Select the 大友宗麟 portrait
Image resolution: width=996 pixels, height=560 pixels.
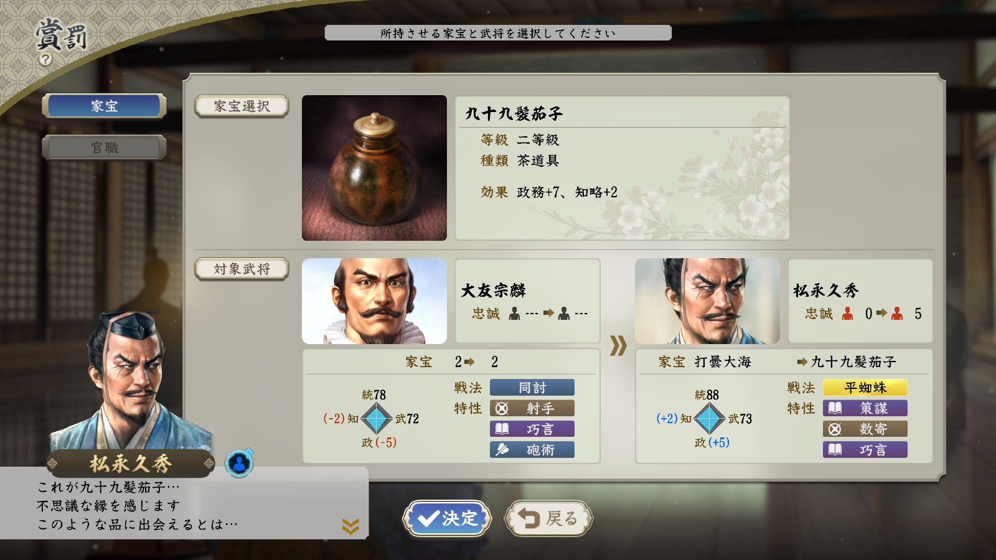374,301
